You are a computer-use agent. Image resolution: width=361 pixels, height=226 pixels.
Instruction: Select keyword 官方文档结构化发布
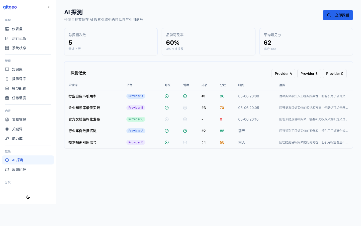84,119
